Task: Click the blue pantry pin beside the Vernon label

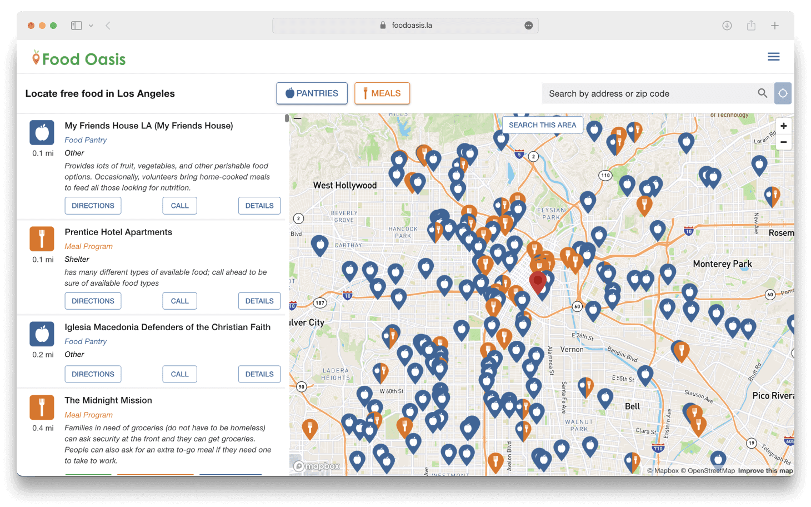Action: click(x=535, y=356)
